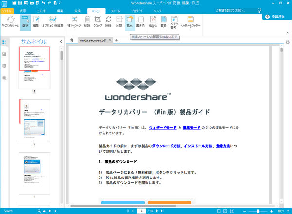
Task: Click the 背景 background icon
Action: [x=164, y=22]
